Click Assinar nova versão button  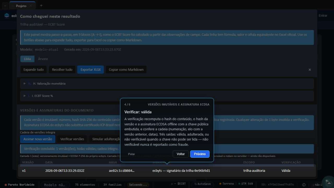coord(38,139)
